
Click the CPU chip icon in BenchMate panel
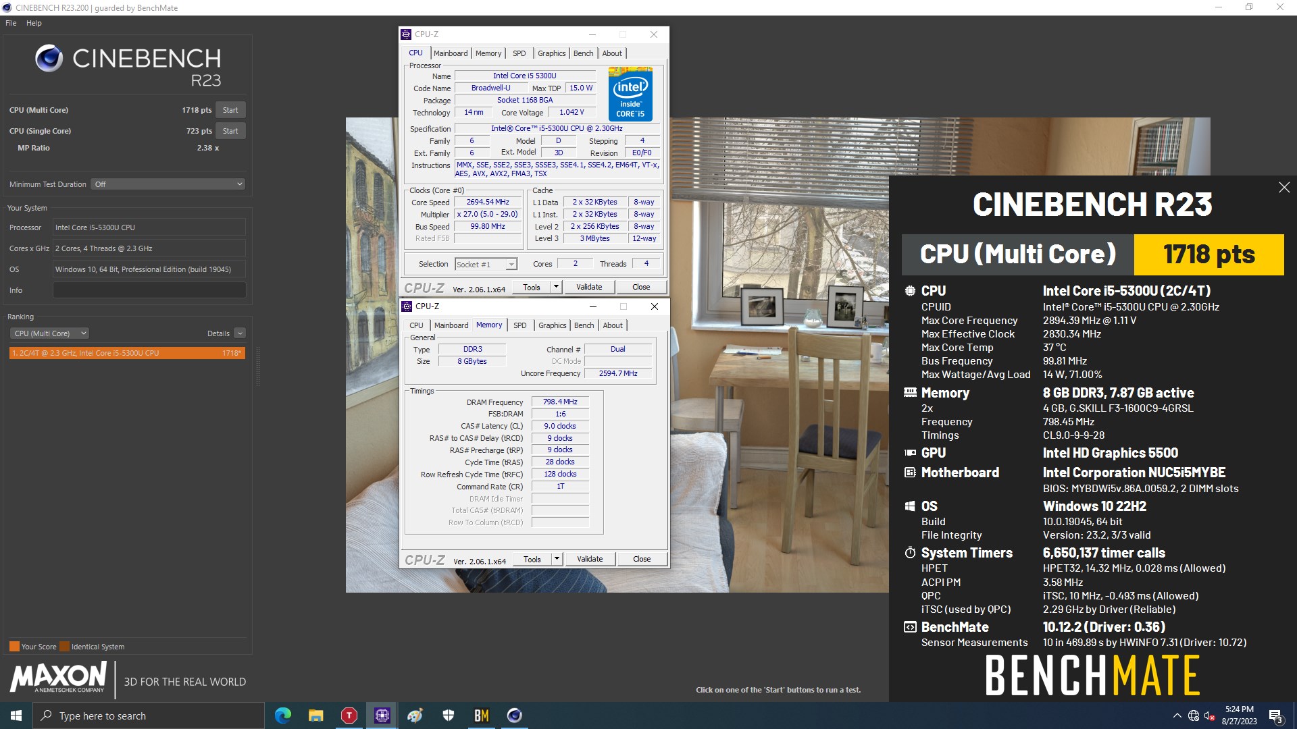click(x=910, y=291)
